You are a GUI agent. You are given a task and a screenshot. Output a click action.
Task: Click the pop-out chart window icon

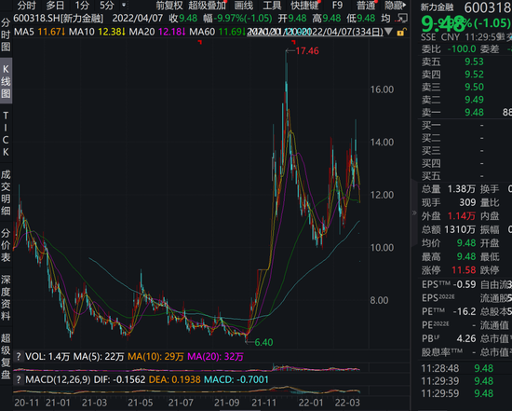(402, 19)
